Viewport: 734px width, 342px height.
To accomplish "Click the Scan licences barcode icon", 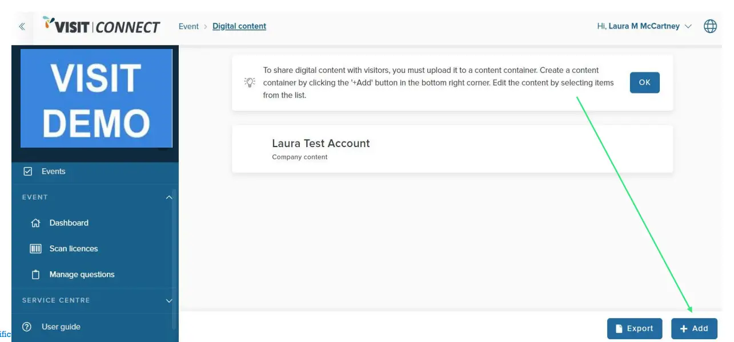I will point(35,249).
